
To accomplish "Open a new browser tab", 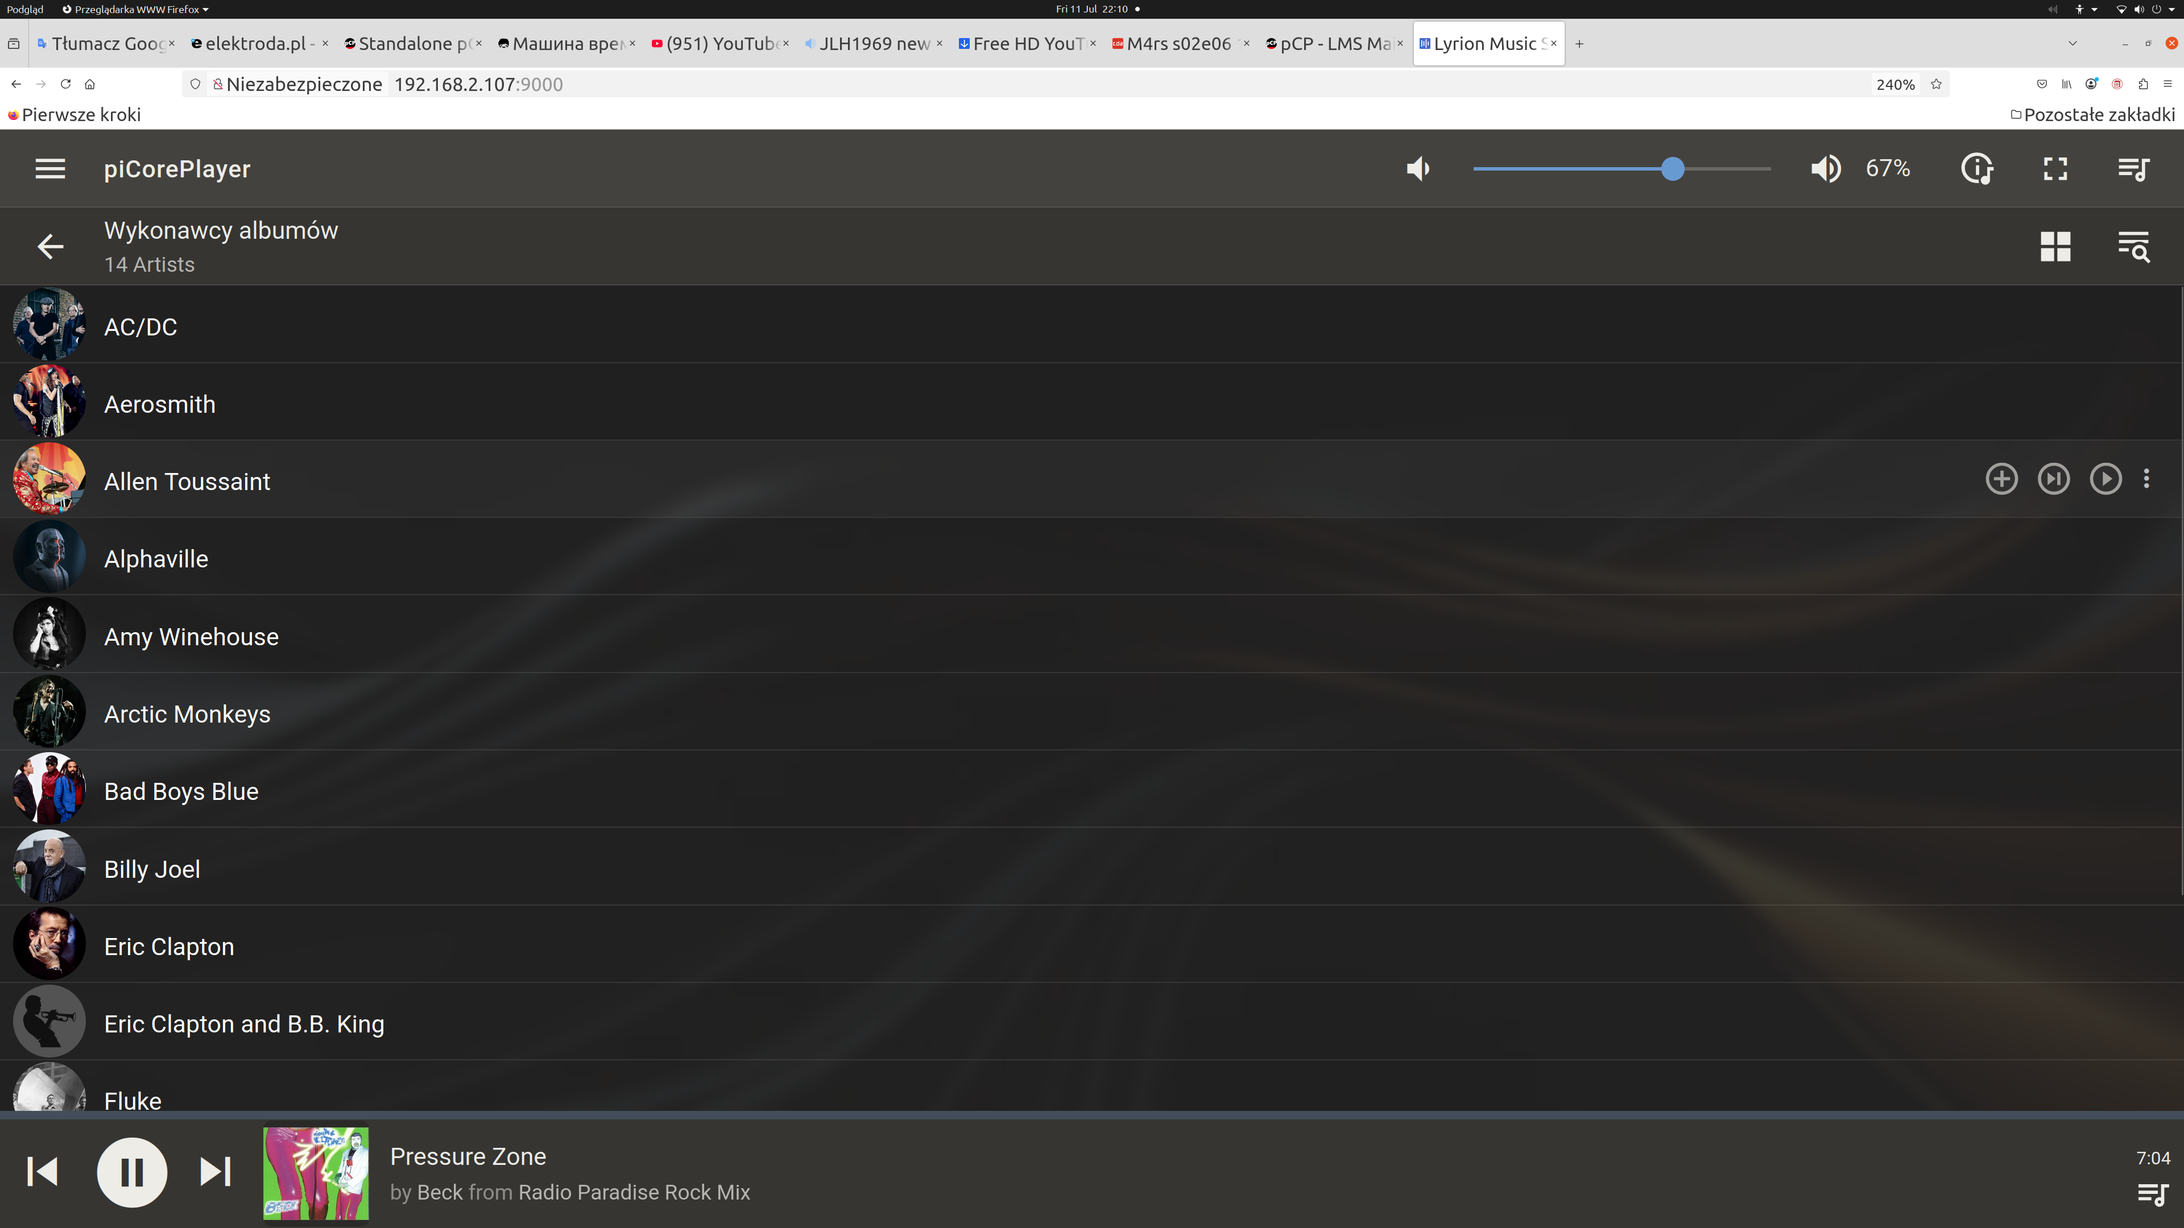I will coord(1579,43).
